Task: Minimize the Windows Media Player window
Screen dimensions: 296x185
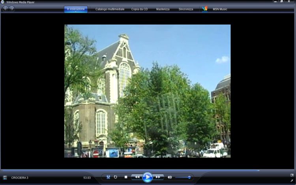Action: (275, 2)
